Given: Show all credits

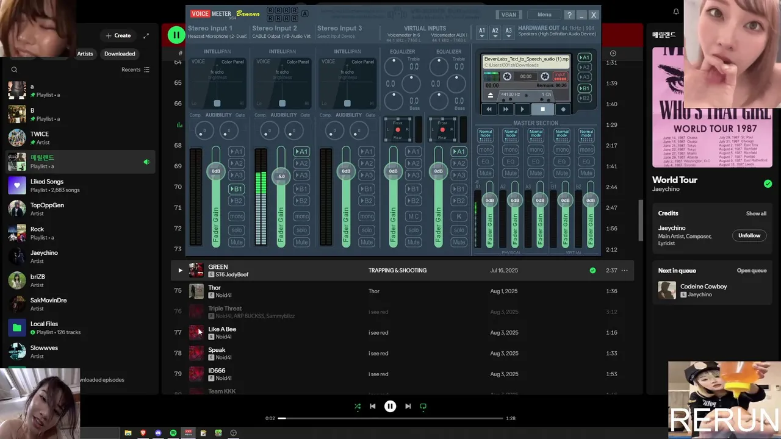Looking at the screenshot, I should coord(756,213).
